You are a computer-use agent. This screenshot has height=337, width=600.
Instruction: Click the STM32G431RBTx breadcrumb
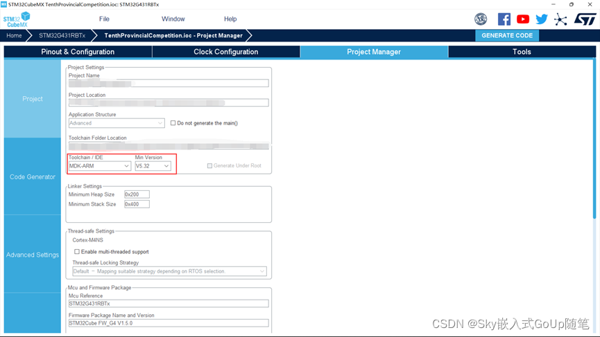[x=62, y=35]
